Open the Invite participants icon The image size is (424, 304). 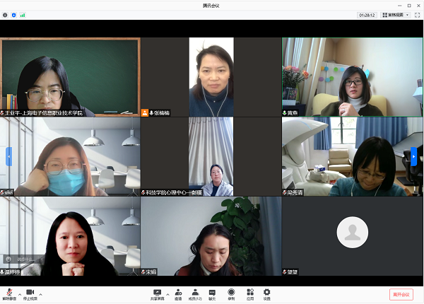[178, 293]
